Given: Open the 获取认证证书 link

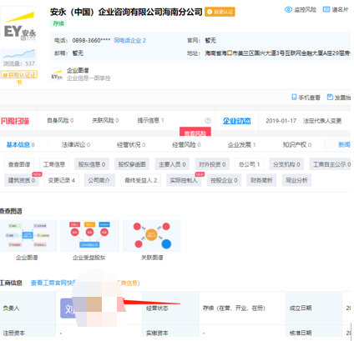Looking at the screenshot, I should pos(19,78).
